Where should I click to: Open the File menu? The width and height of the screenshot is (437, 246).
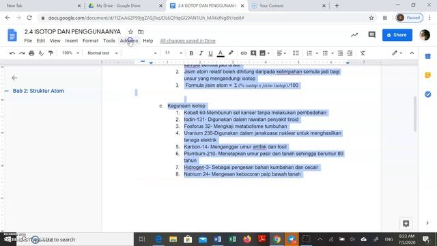point(28,41)
